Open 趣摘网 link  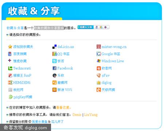tap(62, 83)
